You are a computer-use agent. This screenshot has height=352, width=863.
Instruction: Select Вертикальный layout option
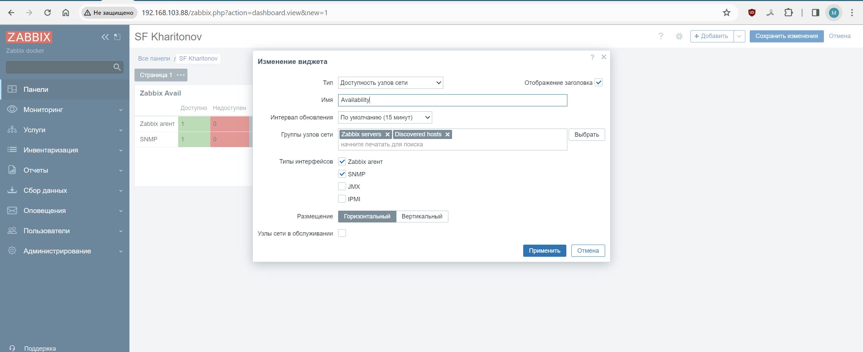pos(422,216)
